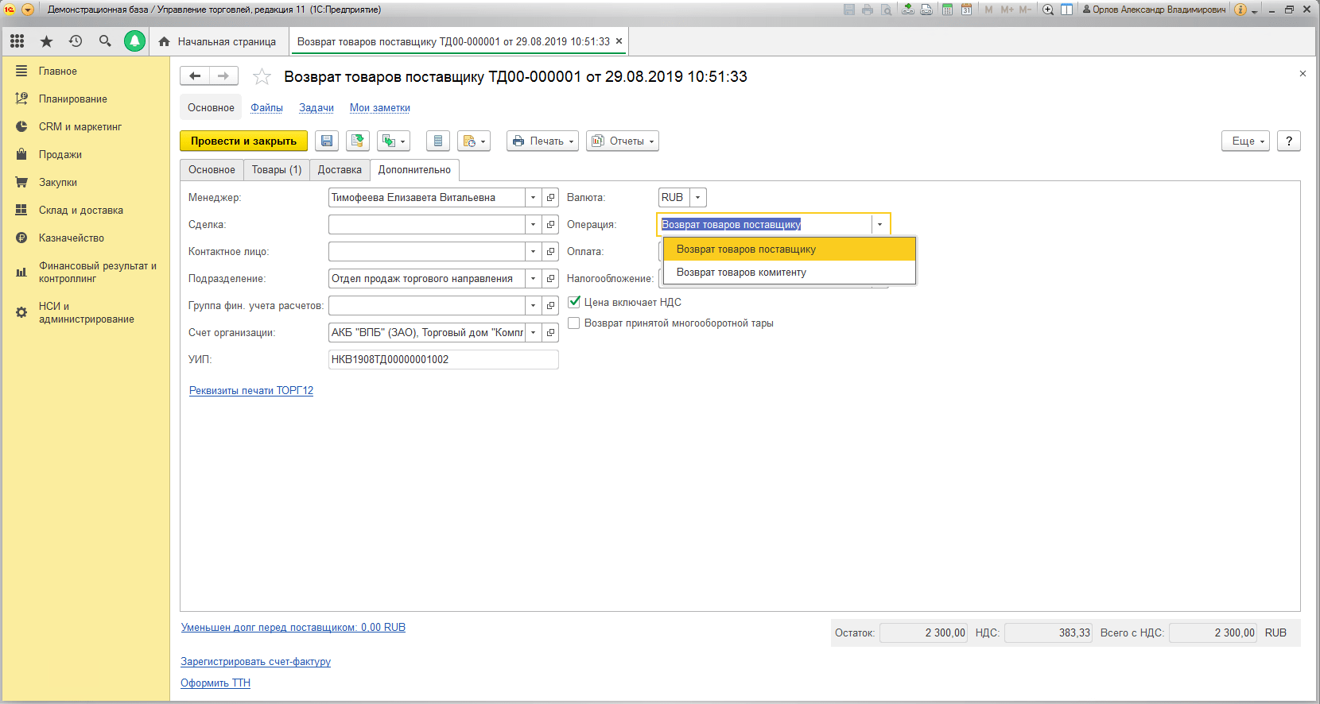Toggle panel layout icon in title bar
The image size is (1320, 704).
[x=1066, y=10]
